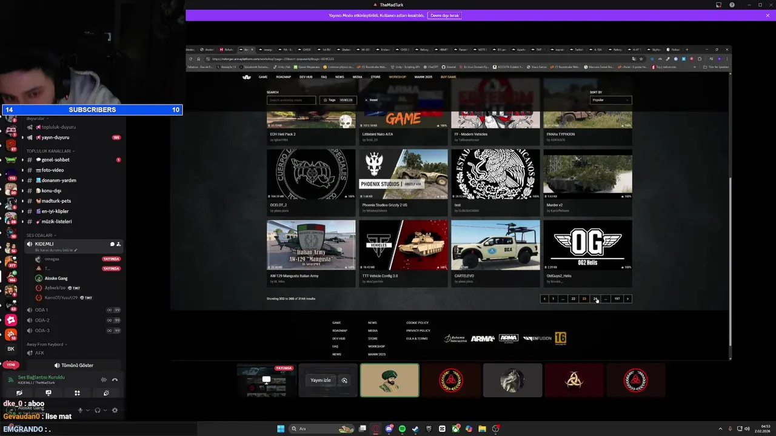Join the ODA-1 voice channel

73,310
